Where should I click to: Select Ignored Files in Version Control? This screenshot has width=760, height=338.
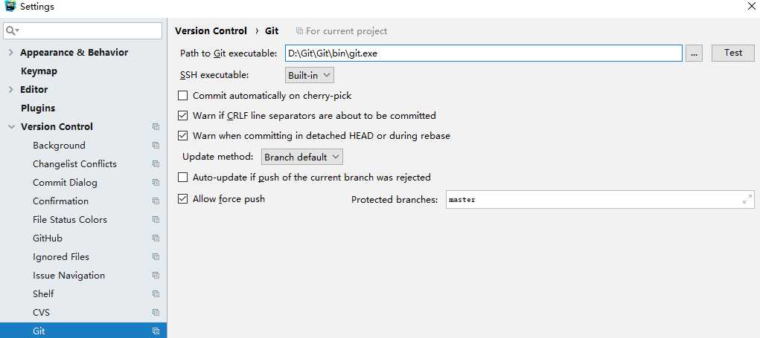[61, 257]
